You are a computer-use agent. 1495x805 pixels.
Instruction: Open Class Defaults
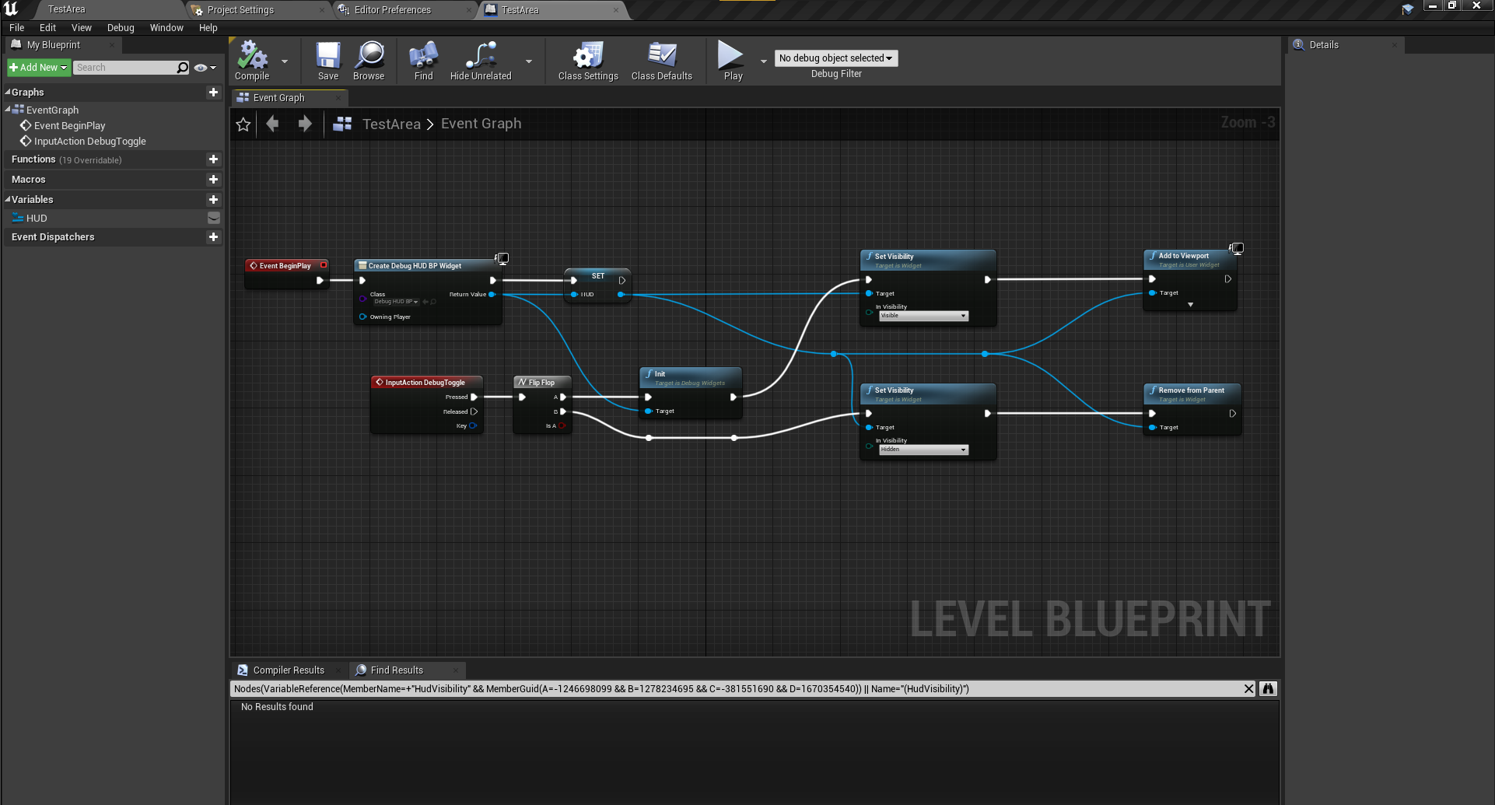(662, 61)
